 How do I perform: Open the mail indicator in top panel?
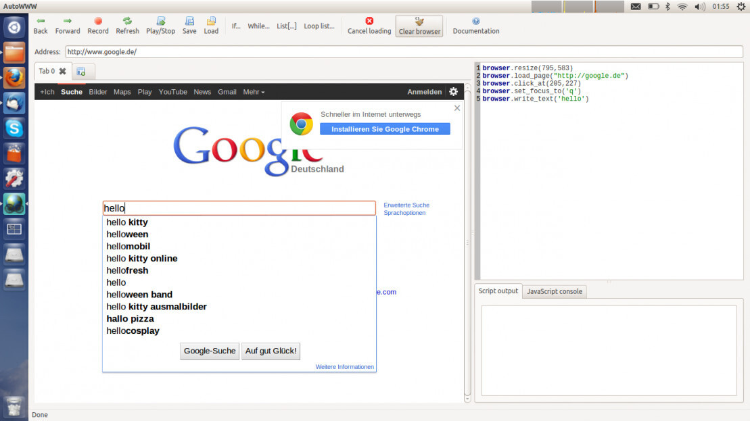point(636,6)
